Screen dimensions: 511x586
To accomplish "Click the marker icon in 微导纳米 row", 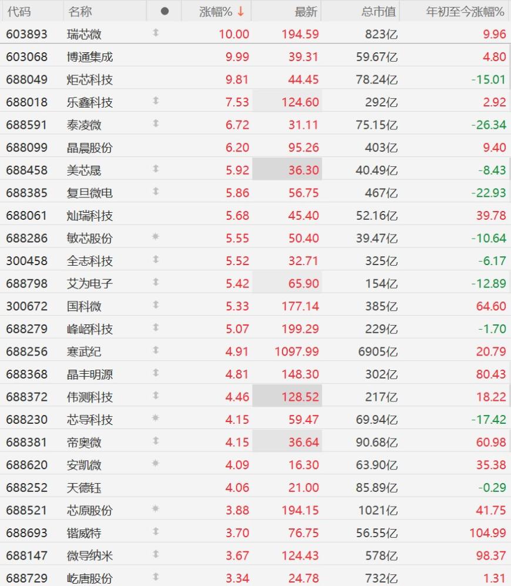I will [x=156, y=554].
